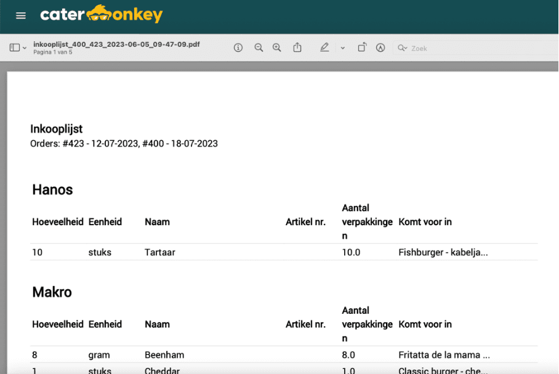Select the Tartaar row name
Screen dimensions: 559x374
(x=159, y=252)
